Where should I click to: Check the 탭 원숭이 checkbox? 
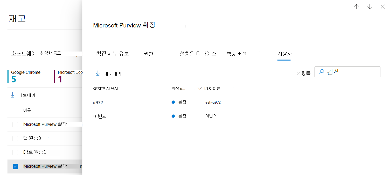click(15, 138)
